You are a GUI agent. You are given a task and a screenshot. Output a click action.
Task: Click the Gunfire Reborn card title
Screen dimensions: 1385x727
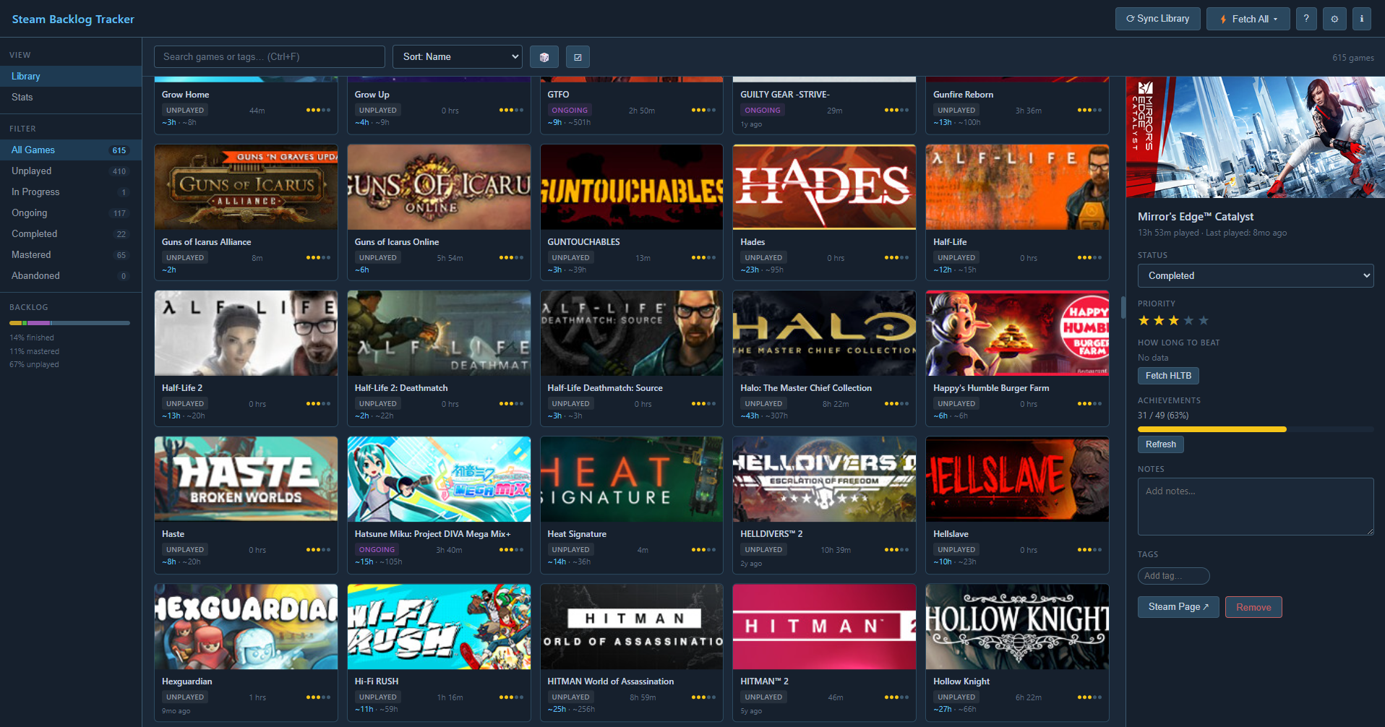(x=963, y=95)
